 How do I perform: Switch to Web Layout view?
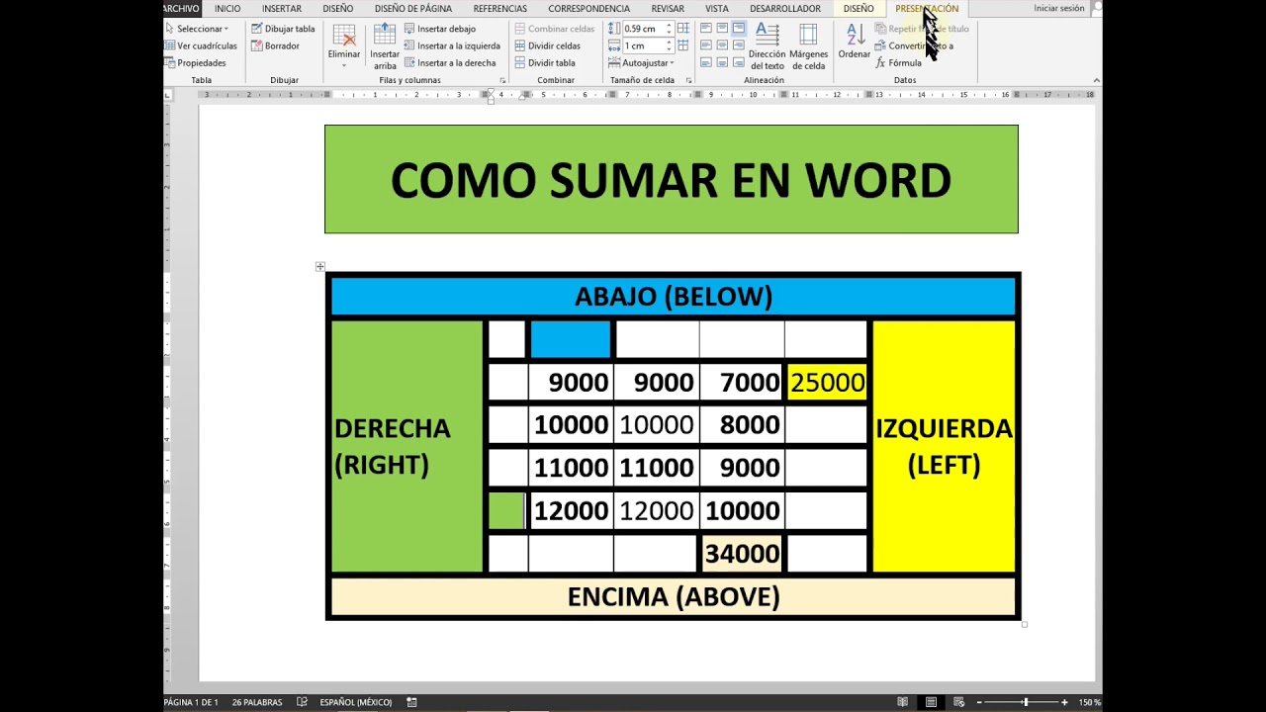point(958,702)
